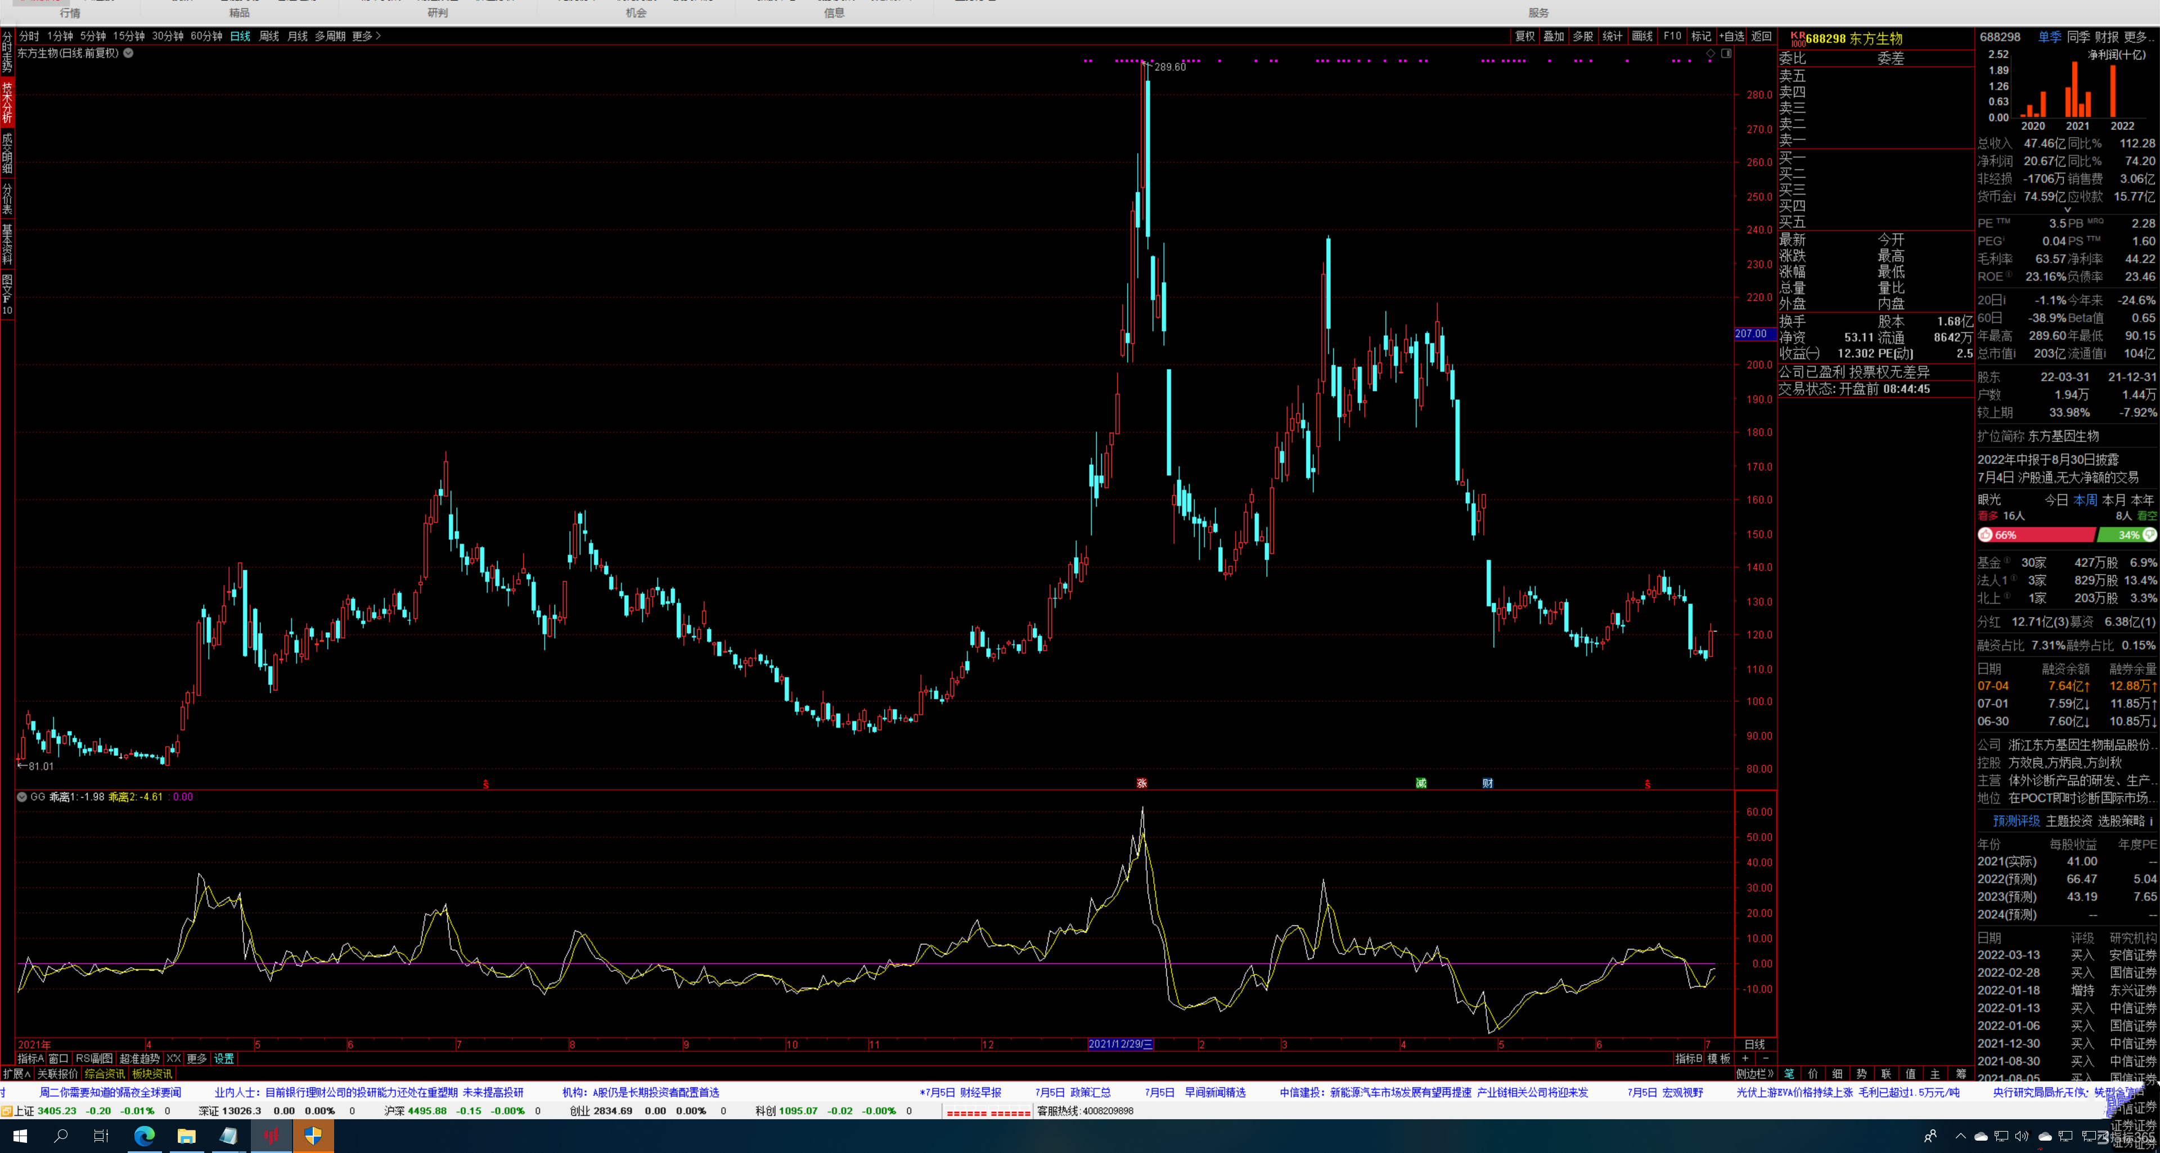Select the 笔 tab in side panel footer
This screenshot has height=1153, width=2160.
click(x=1789, y=1073)
